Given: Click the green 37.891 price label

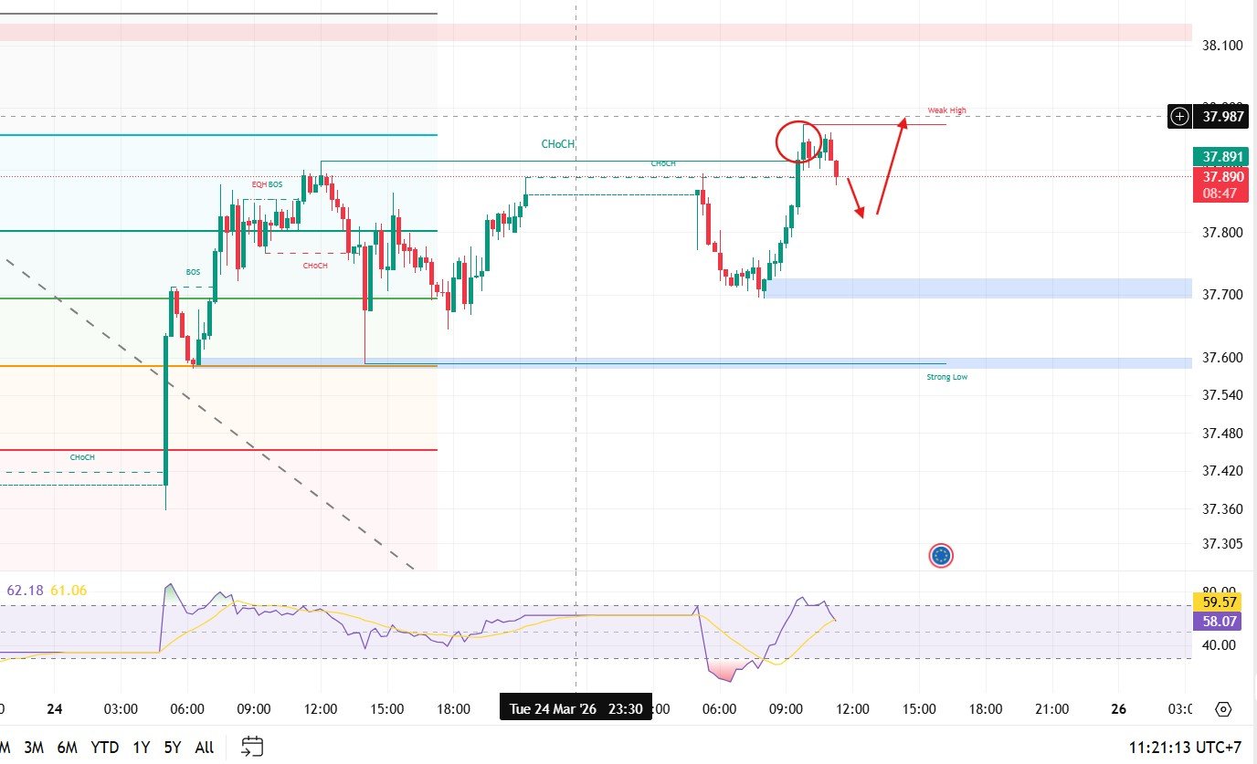Looking at the screenshot, I should pyautogui.click(x=1222, y=156).
